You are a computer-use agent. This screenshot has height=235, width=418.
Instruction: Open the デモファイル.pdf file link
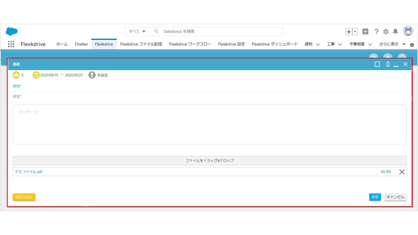pyautogui.click(x=28, y=172)
